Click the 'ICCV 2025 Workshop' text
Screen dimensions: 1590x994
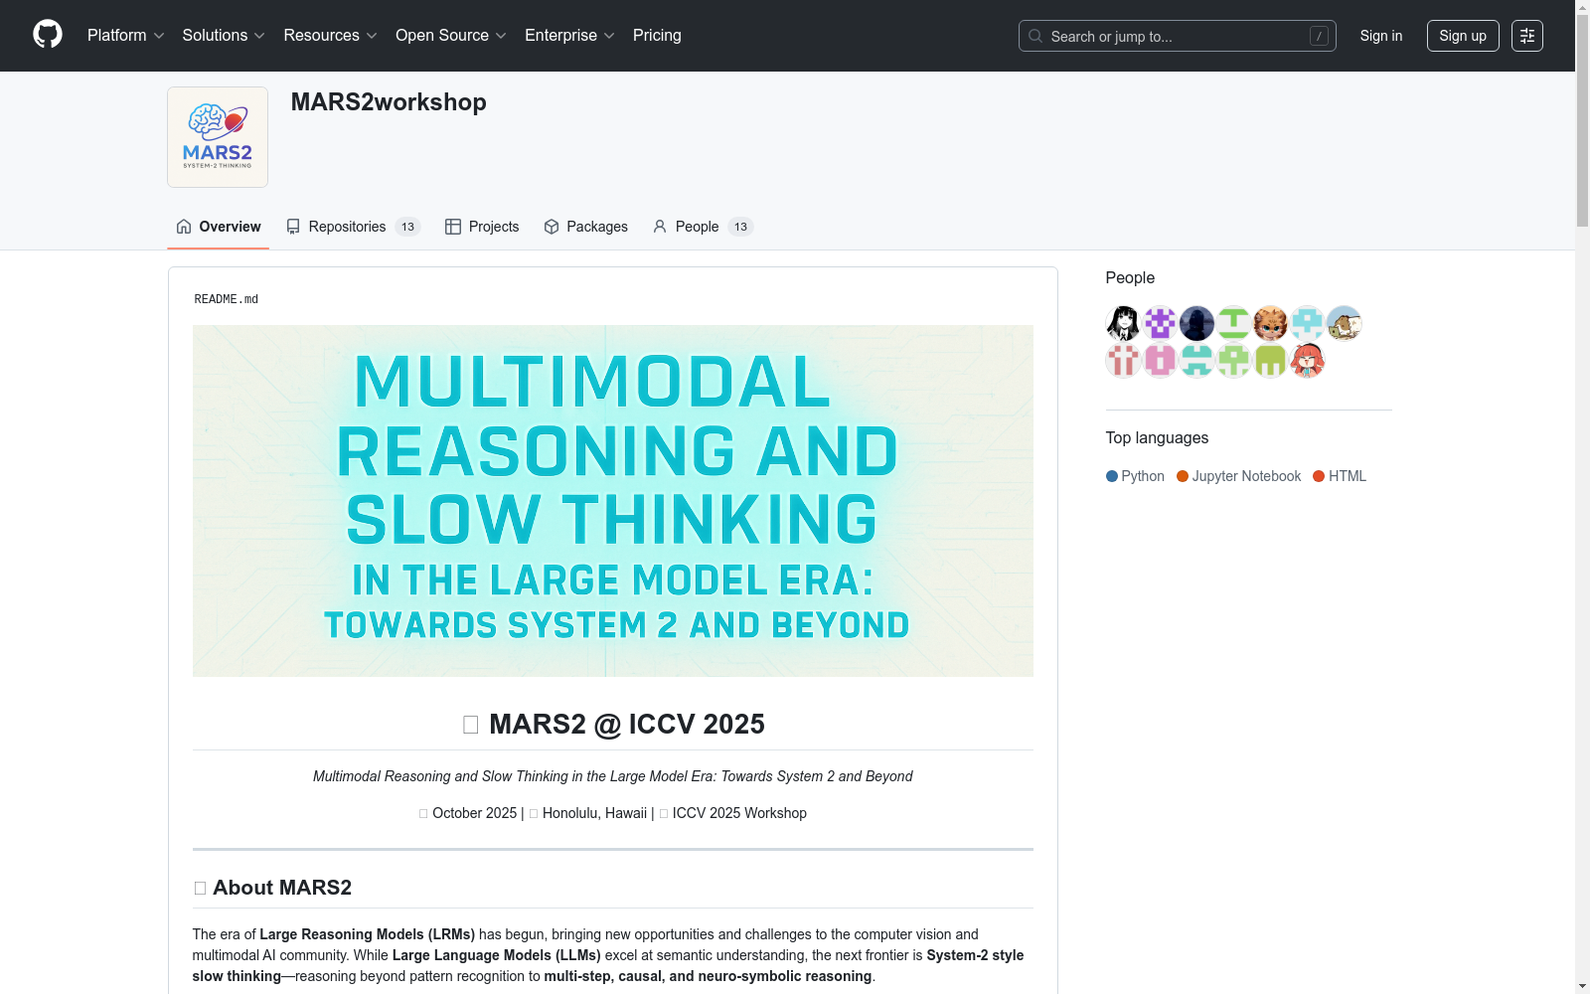739,813
